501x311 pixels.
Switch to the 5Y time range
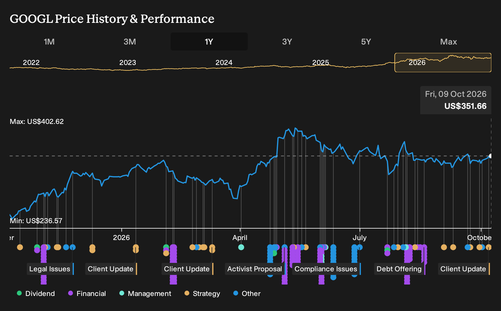(x=366, y=42)
